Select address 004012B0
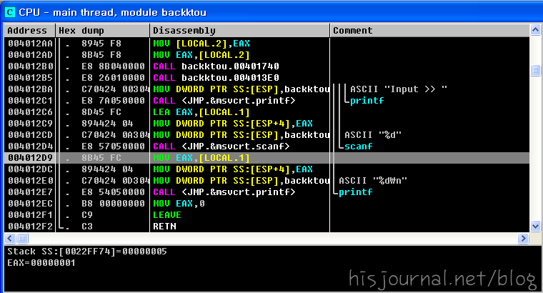The width and height of the screenshot is (543, 293). [x=31, y=66]
